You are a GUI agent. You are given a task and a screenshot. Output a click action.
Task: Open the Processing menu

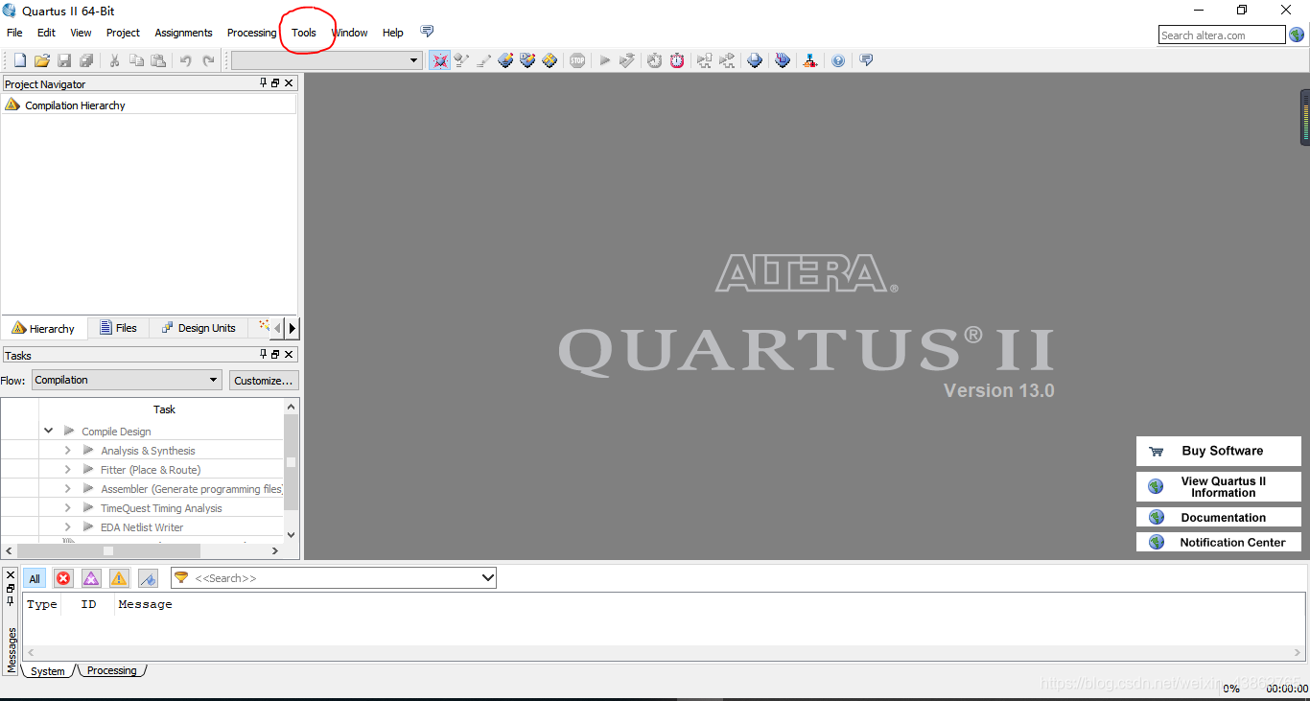pos(251,33)
